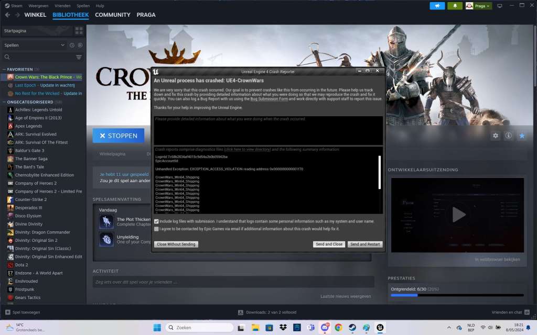Click here to view directory link
Screen dimensions: 537x335
(248, 149)
